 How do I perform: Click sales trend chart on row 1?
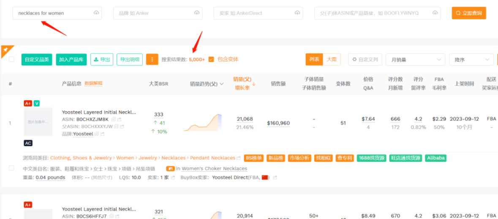coord(203,123)
